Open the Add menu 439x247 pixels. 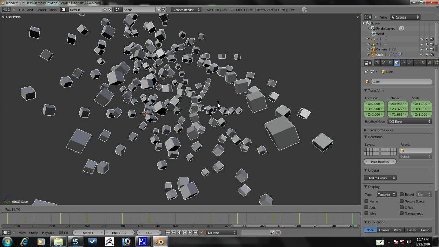30,10
